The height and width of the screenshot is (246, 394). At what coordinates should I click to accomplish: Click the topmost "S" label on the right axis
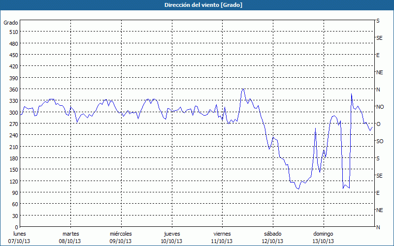click(x=378, y=21)
